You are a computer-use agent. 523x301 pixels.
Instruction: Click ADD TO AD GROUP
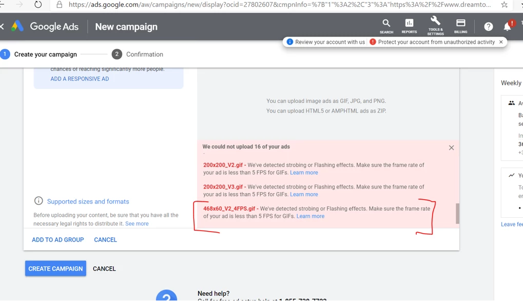[57, 239]
